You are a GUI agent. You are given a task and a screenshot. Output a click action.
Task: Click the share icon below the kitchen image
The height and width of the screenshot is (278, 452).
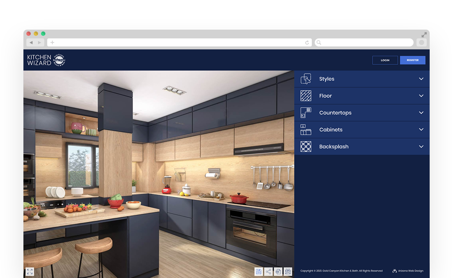tap(268, 271)
